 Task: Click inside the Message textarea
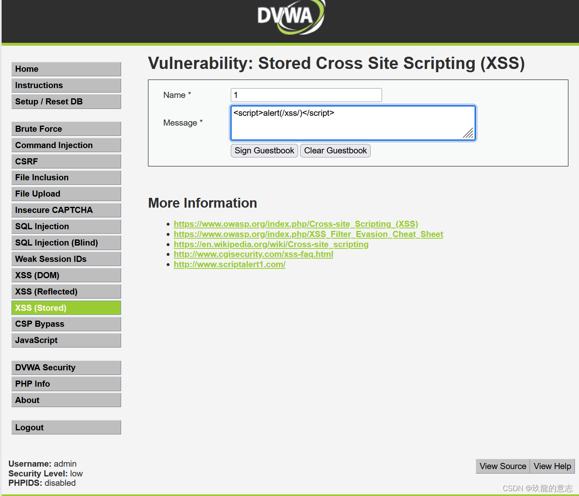click(353, 123)
